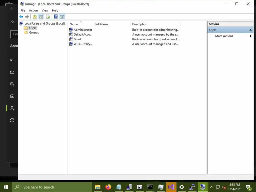The image size is (256, 192).
Task: Collapse the Users section in Actions pane
Action: pos(250,30)
